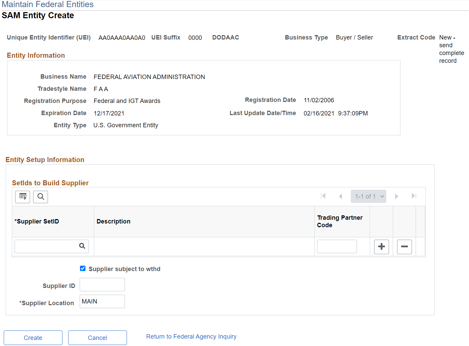Go to first page of SetIds grid
Viewport: 469px width, 346px height.
[323, 196]
